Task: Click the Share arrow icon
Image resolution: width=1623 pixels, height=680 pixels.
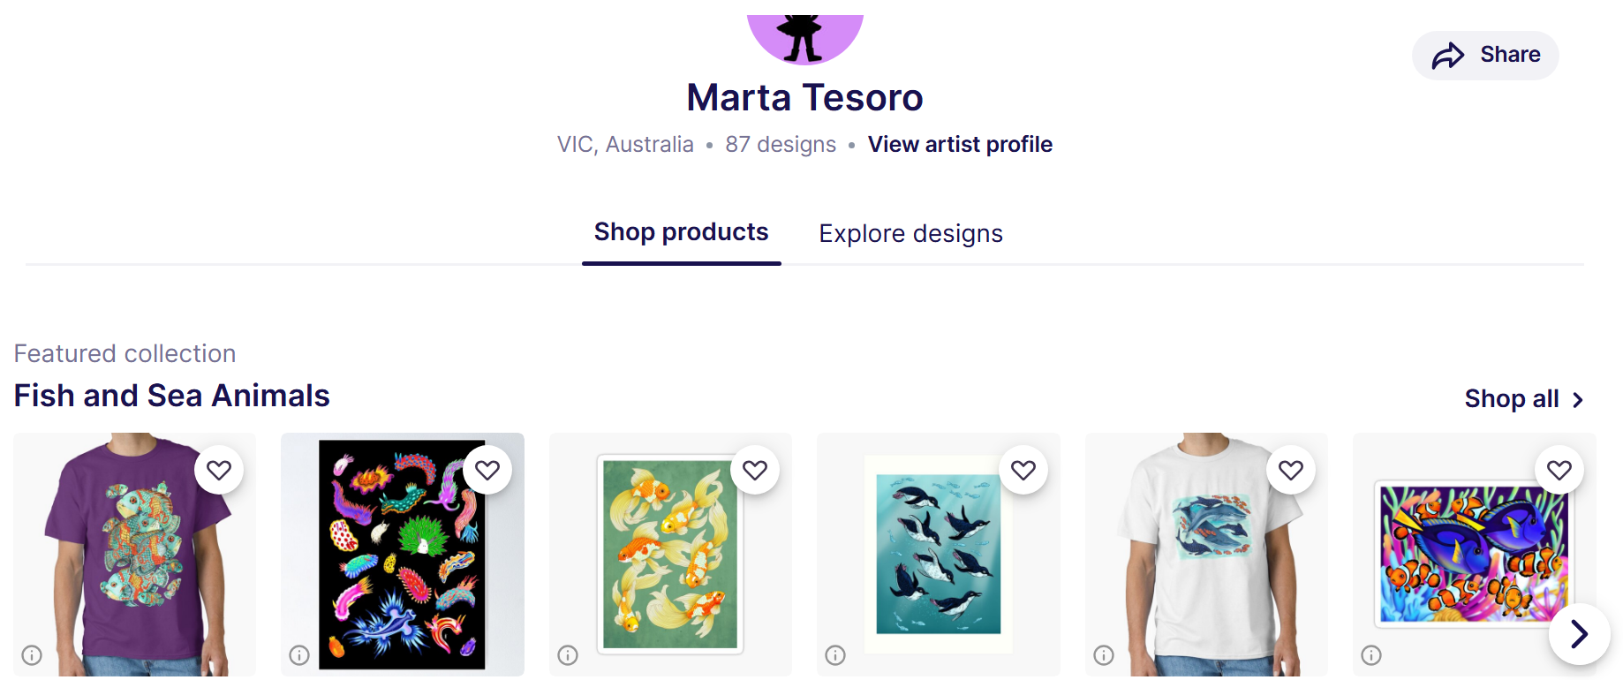Action: [x=1447, y=56]
